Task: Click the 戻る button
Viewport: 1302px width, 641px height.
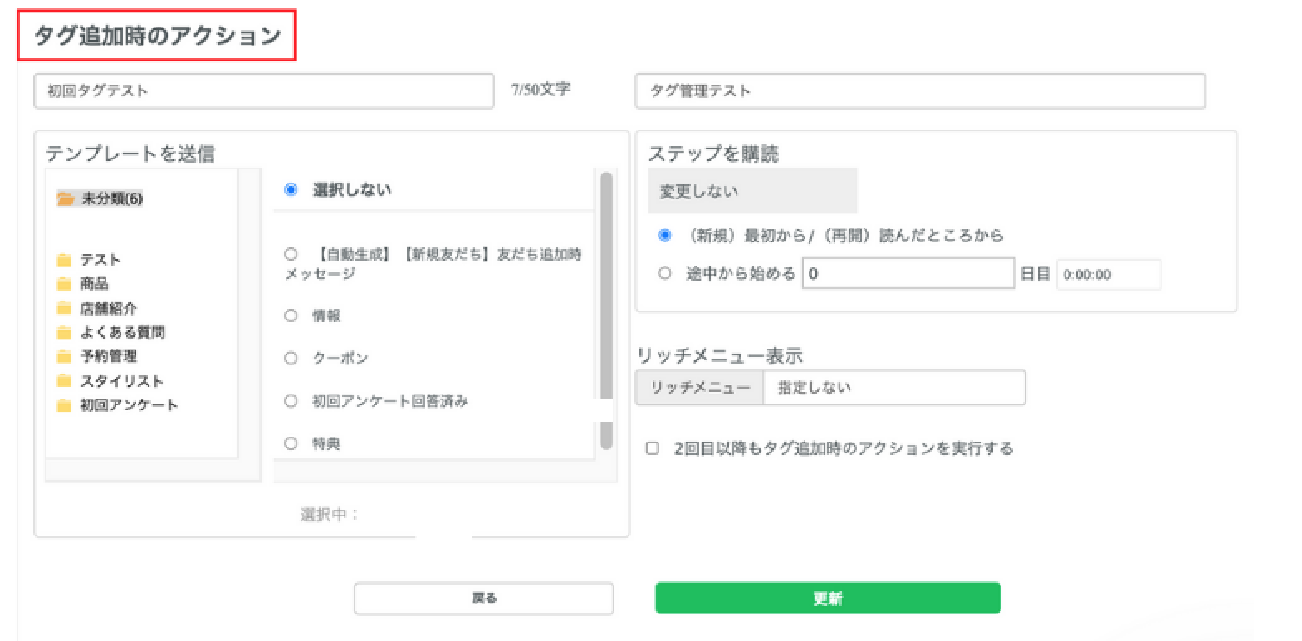Action: pyautogui.click(x=484, y=598)
